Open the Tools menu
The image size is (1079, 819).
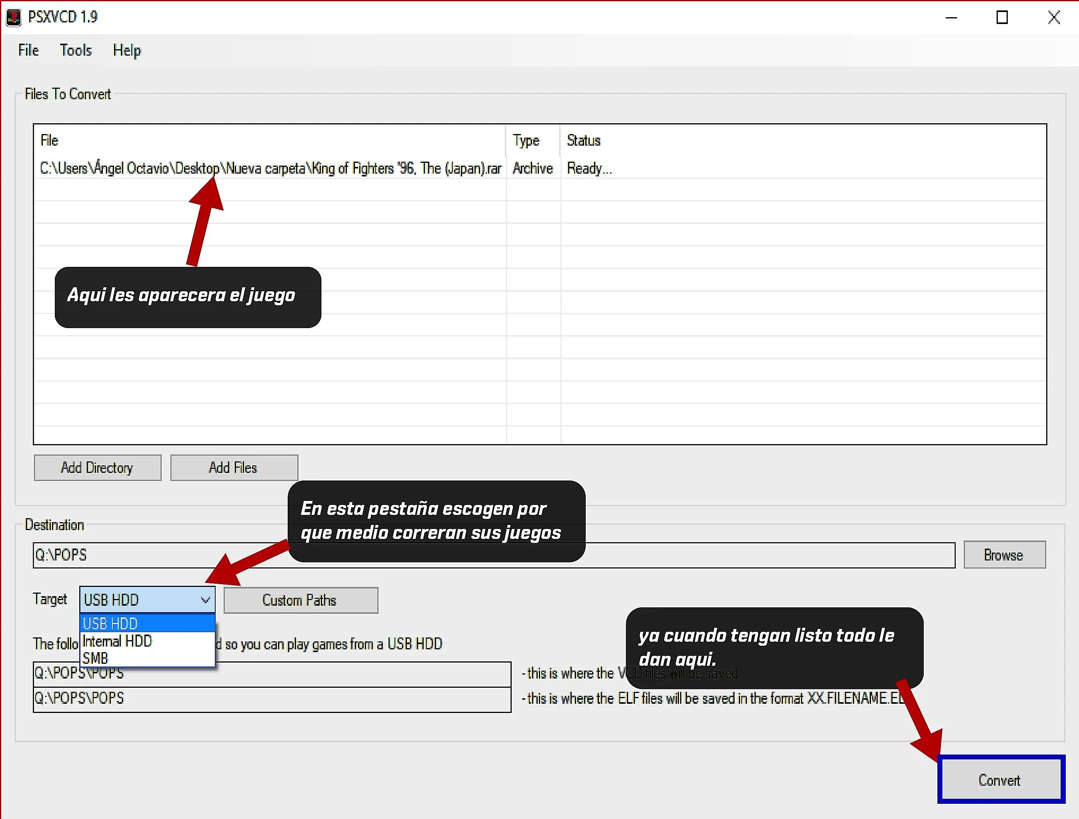click(76, 50)
